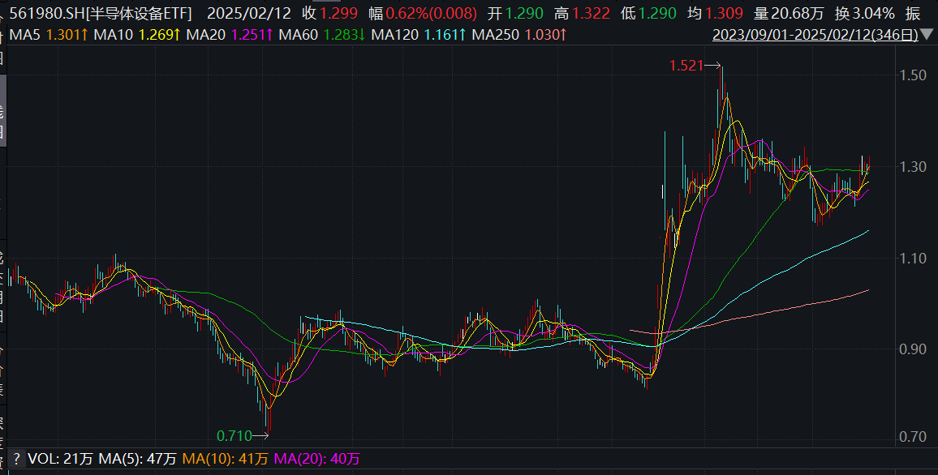
Task: Click the 振 amplitude field in header
Action: click(912, 14)
